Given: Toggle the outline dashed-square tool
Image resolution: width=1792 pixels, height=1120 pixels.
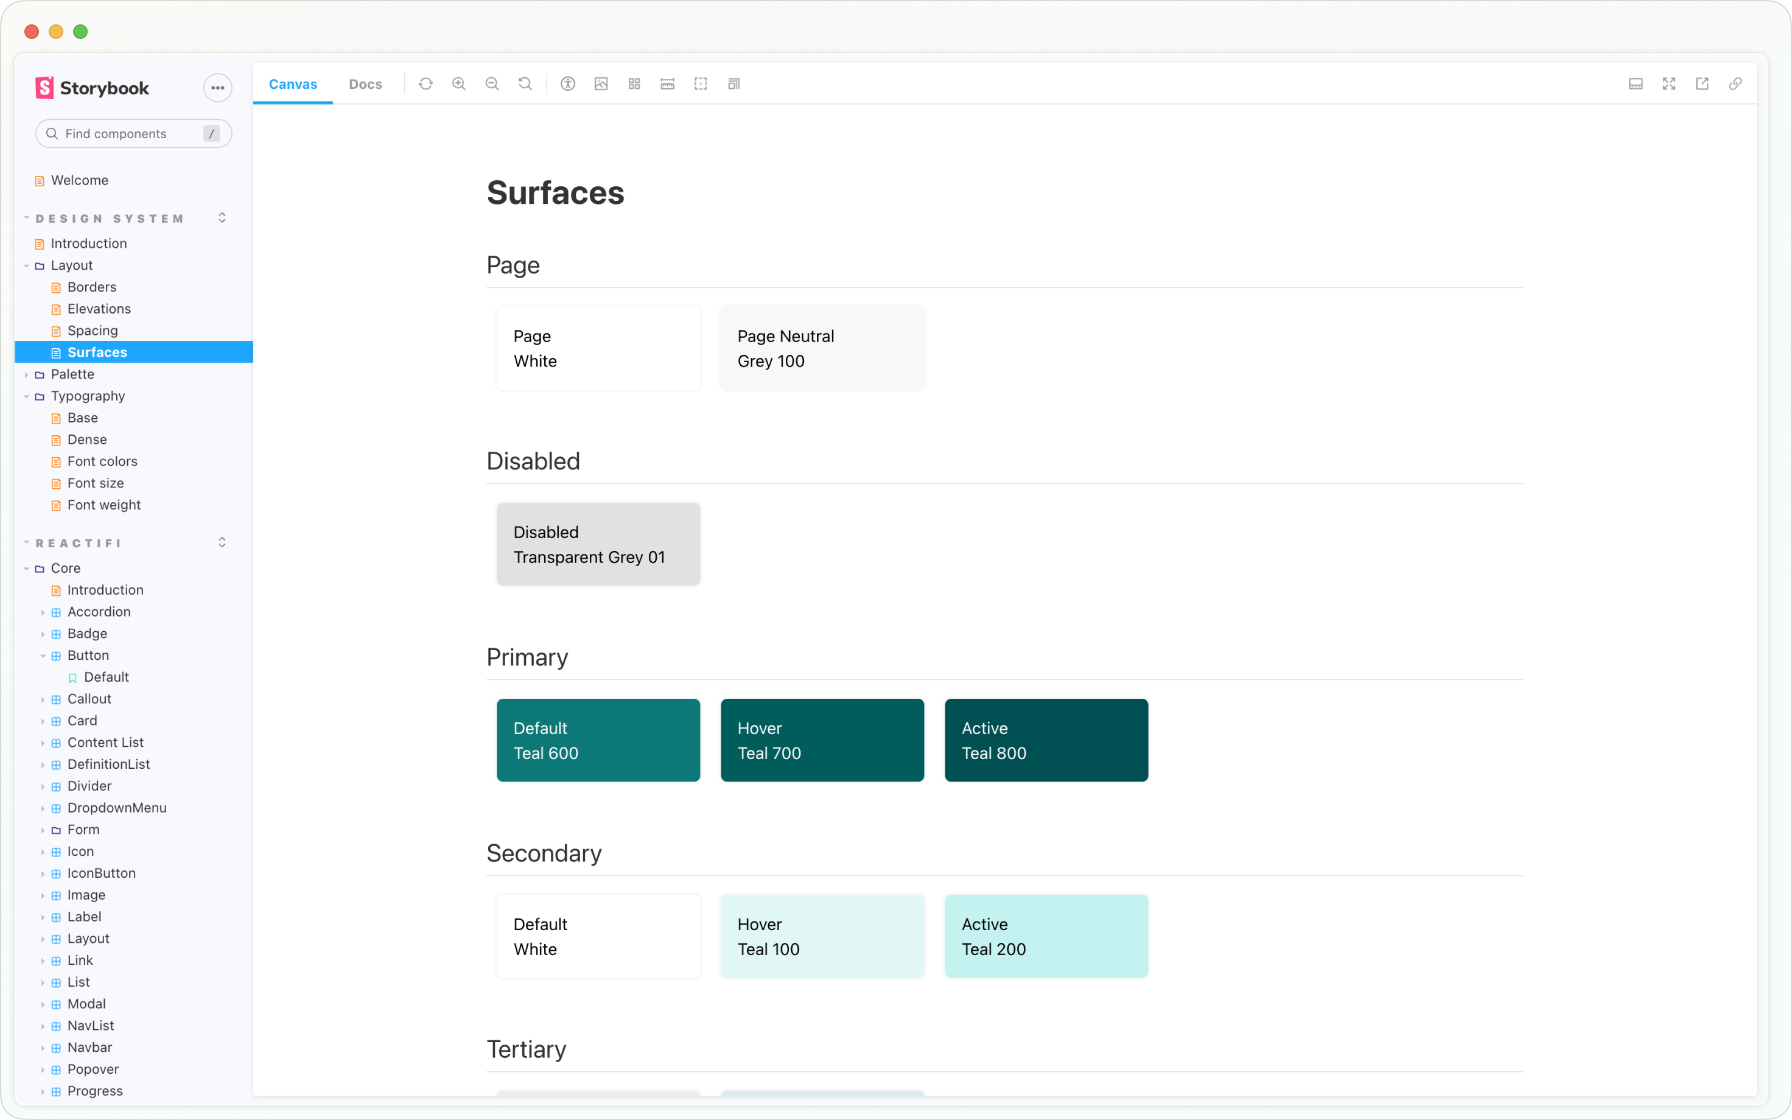Looking at the screenshot, I should pyautogui.click(x=701, y=84).
